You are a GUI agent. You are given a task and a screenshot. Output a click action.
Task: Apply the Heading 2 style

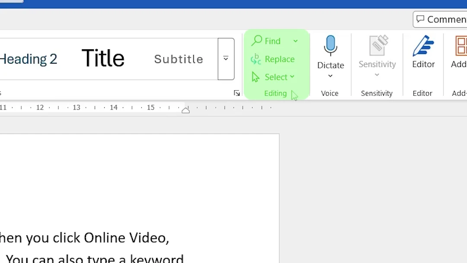29,59
